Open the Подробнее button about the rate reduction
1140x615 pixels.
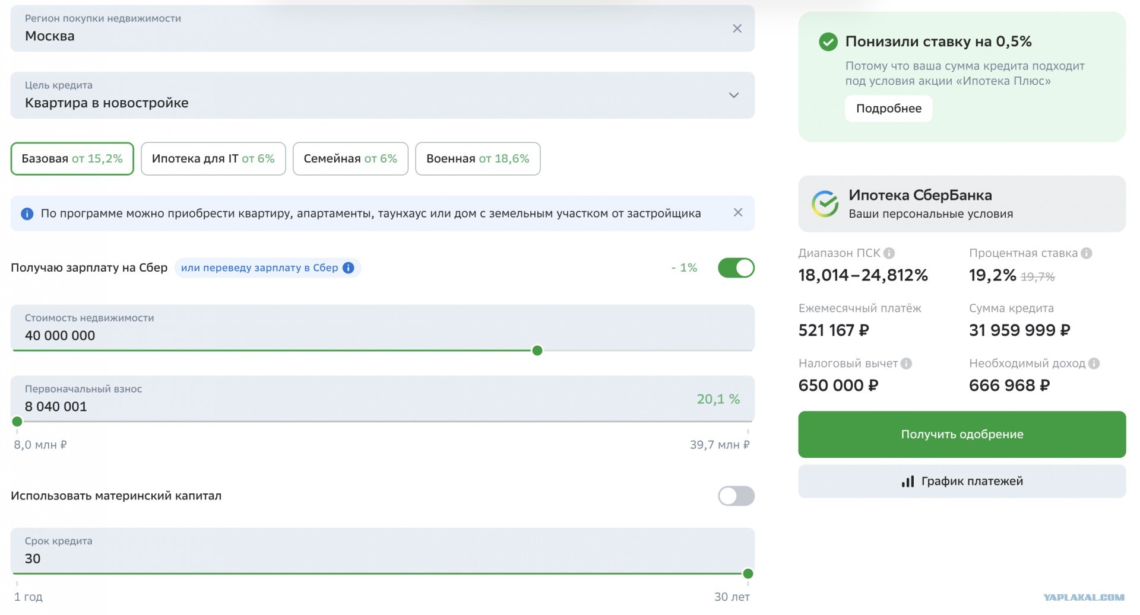[x=888, y=109]
